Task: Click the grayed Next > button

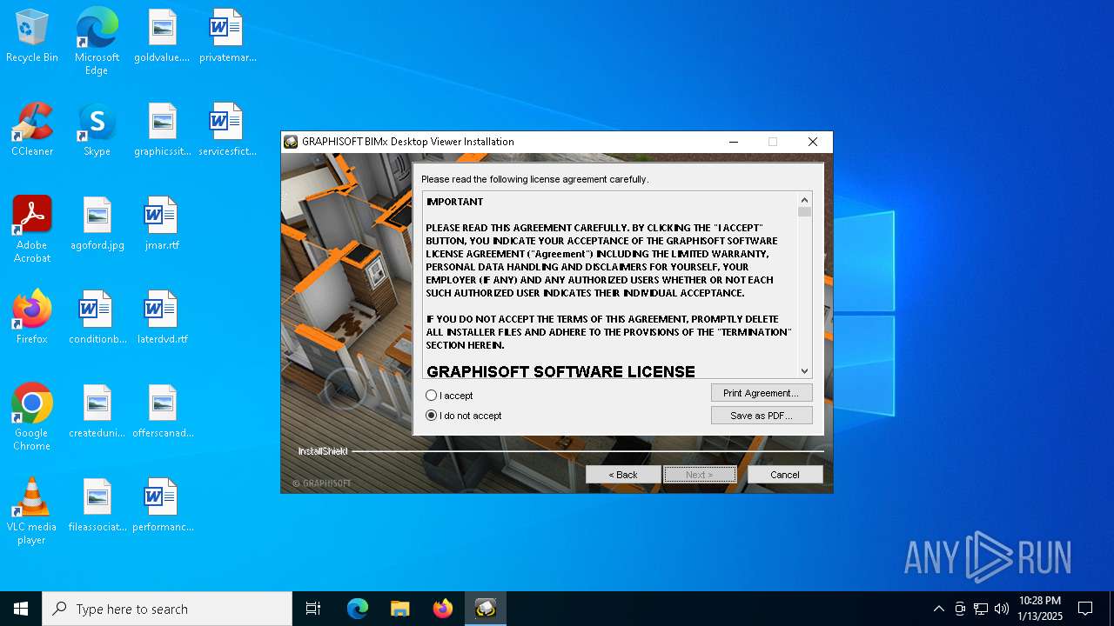Action: coord(700,475)
